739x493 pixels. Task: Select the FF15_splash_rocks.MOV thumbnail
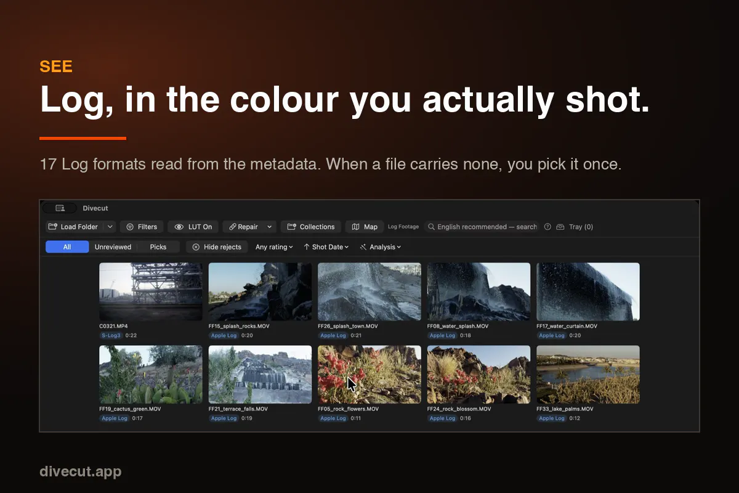click(260, 291)
